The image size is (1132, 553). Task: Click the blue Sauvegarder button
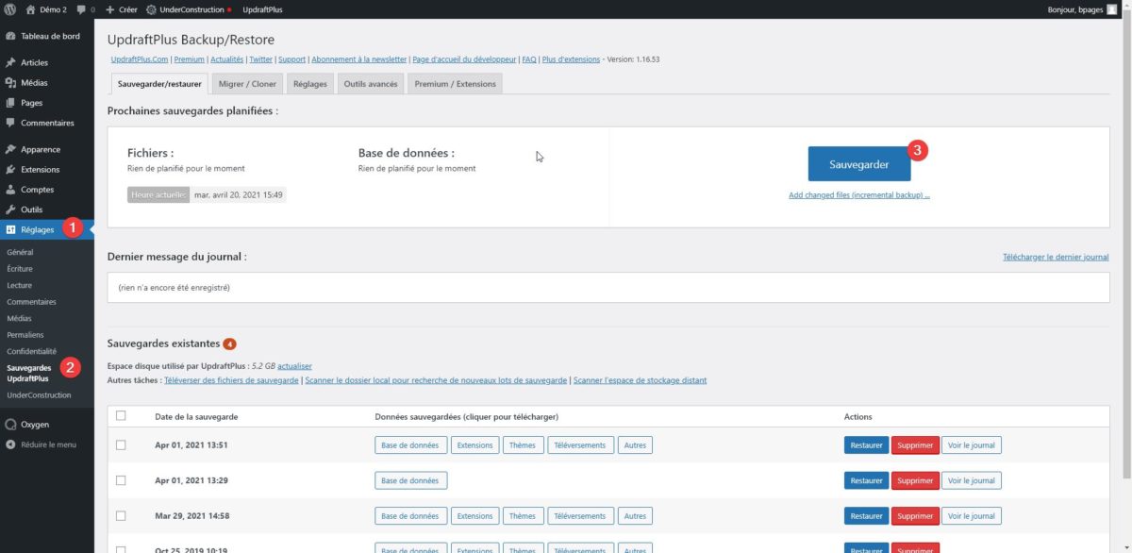point(859,164)
